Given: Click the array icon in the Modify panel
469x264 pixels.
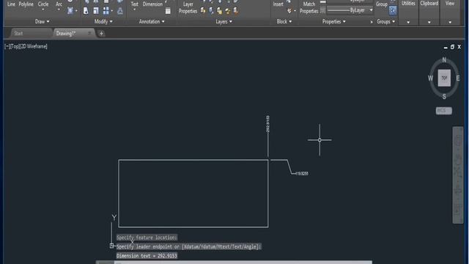Looking at the screenshot, I should click(x=106, y=11).
